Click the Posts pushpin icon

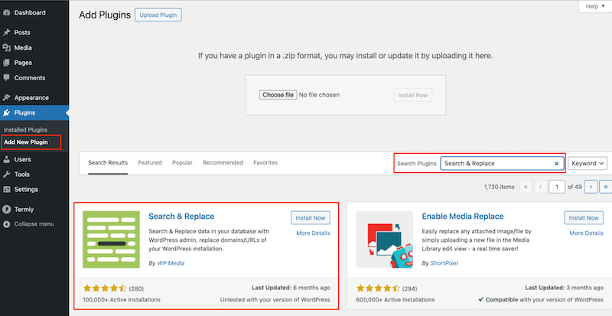pyautogui.click(x=6, y=32)
